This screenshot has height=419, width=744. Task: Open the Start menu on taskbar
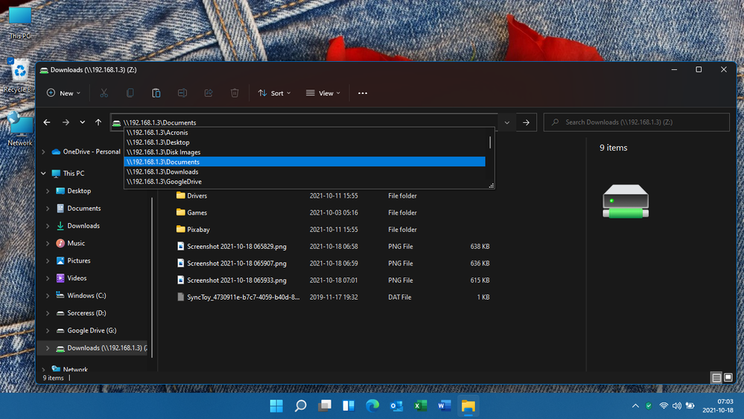pyautogui.click(x=276, y=406)
